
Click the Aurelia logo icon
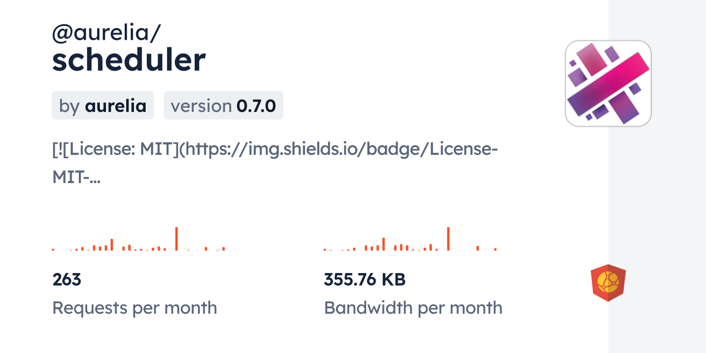pyautogui.click(x=608, y=83)
